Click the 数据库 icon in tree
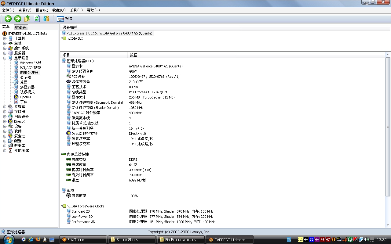 (x=10, y=146)
